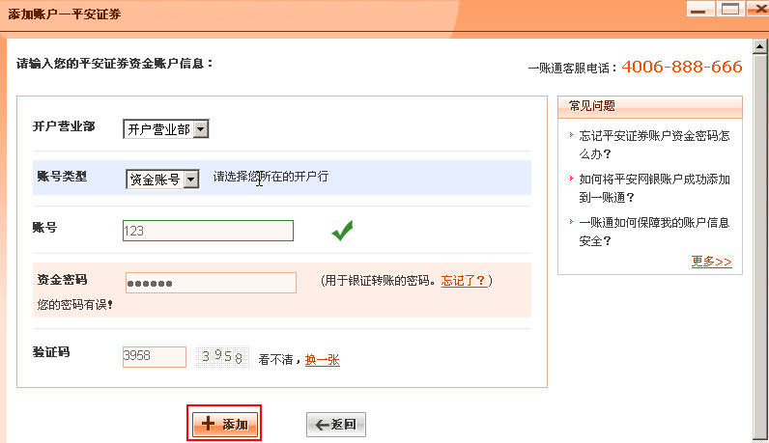Click the green checkmark validation icon
769x443 pixels.
(x=341, y=231)
